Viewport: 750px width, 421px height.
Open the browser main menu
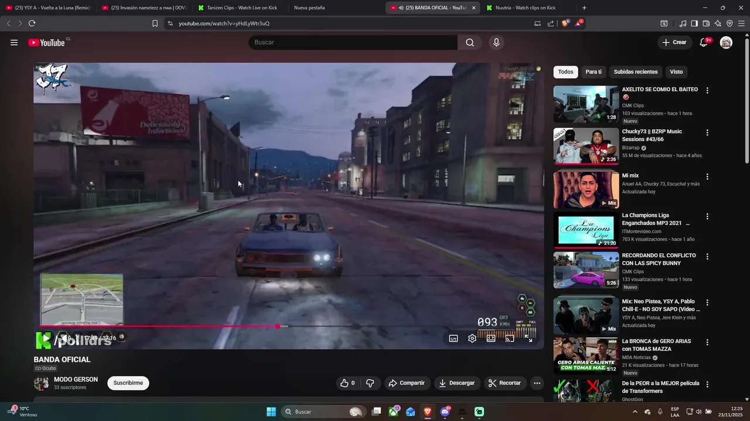click(741, 23)
